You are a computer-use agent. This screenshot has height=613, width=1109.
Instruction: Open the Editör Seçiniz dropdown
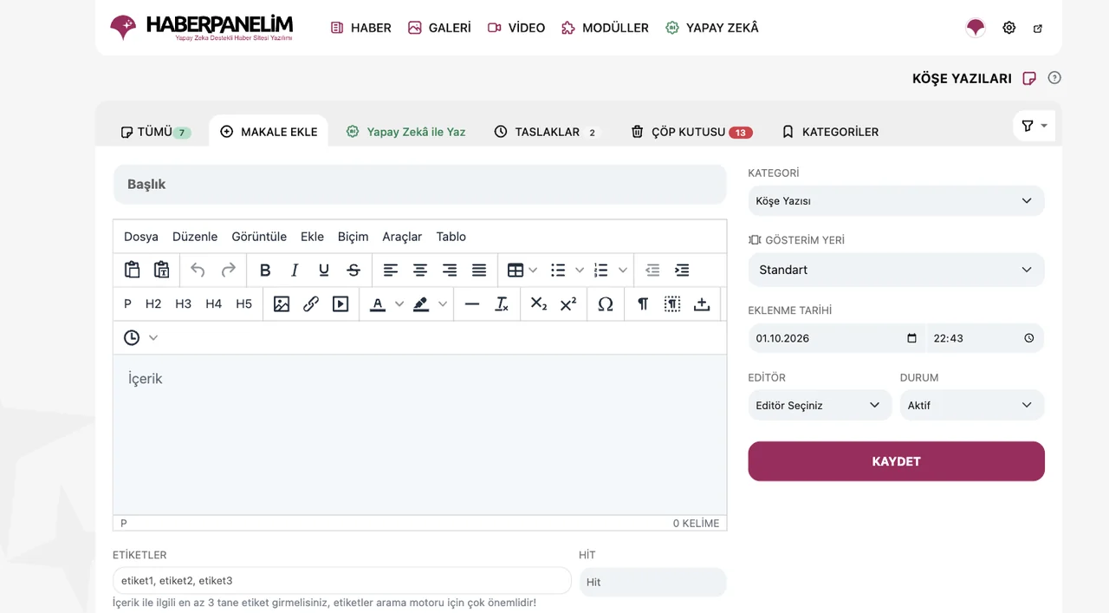coord(820,405)
